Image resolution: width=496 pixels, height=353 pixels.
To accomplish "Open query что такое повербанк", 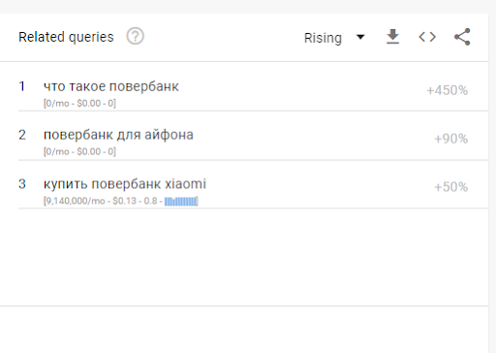I will [x=111, y=86].
